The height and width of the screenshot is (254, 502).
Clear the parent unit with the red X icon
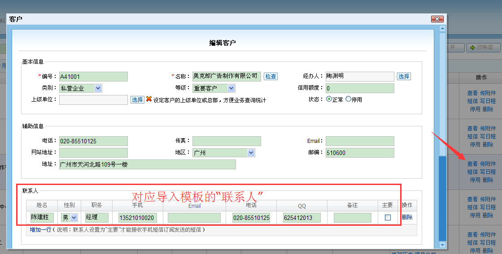click(149, 99)
